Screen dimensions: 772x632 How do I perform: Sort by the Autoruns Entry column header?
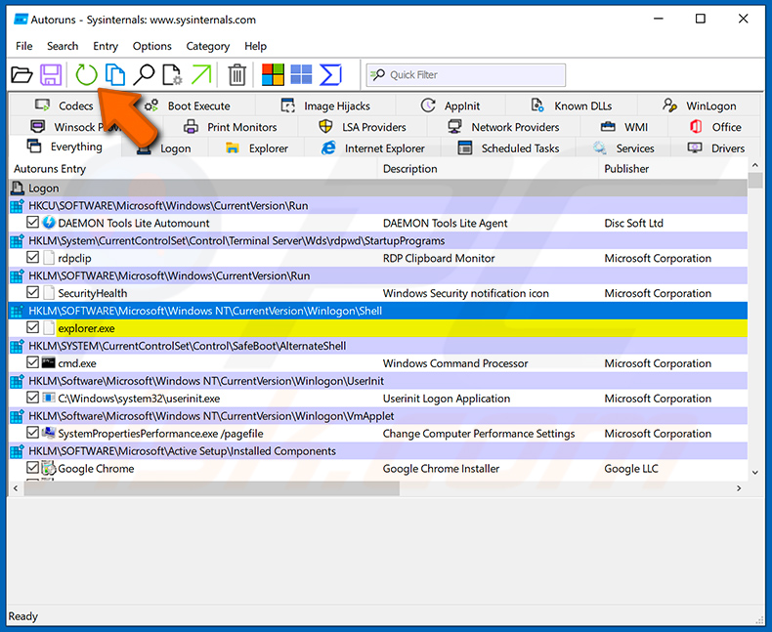click(193, 169)
